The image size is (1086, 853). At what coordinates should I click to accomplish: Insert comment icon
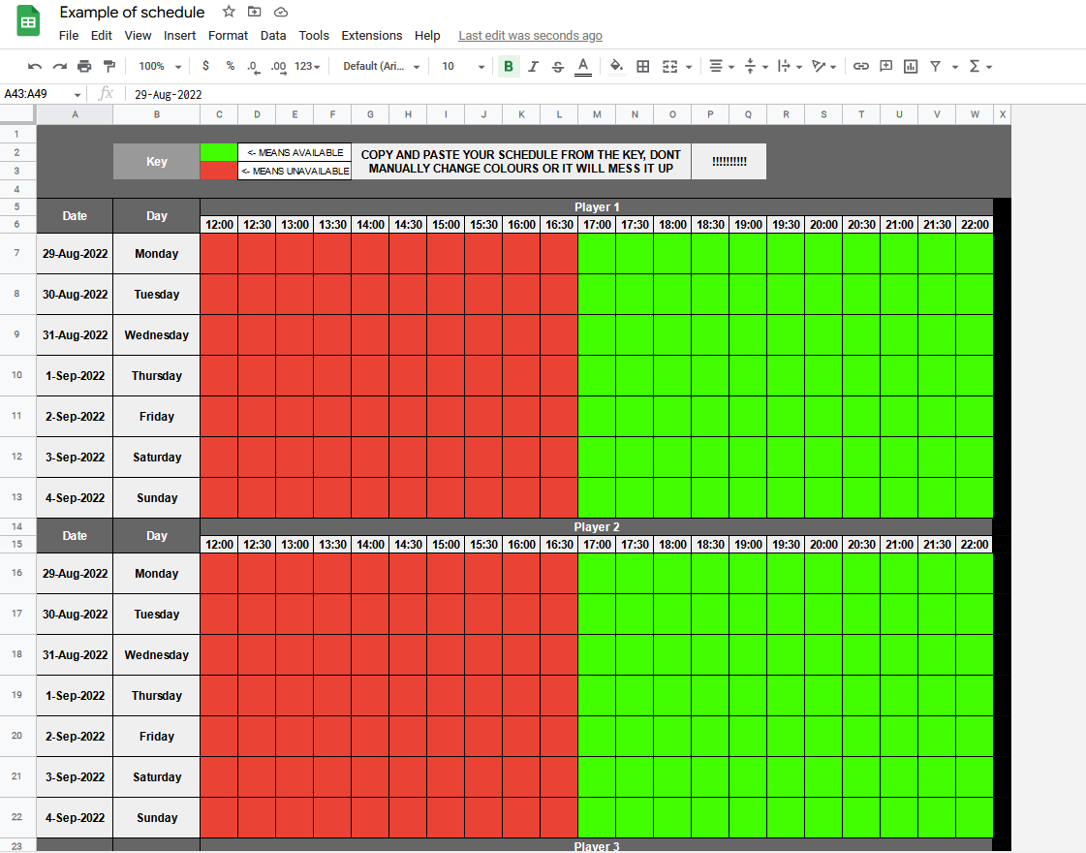[x=885, y=67]
